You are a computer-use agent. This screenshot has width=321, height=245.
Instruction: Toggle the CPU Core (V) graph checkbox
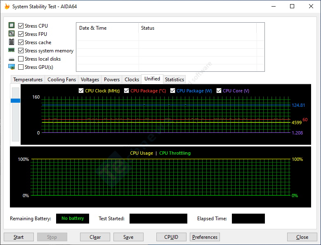pos(219,90)
